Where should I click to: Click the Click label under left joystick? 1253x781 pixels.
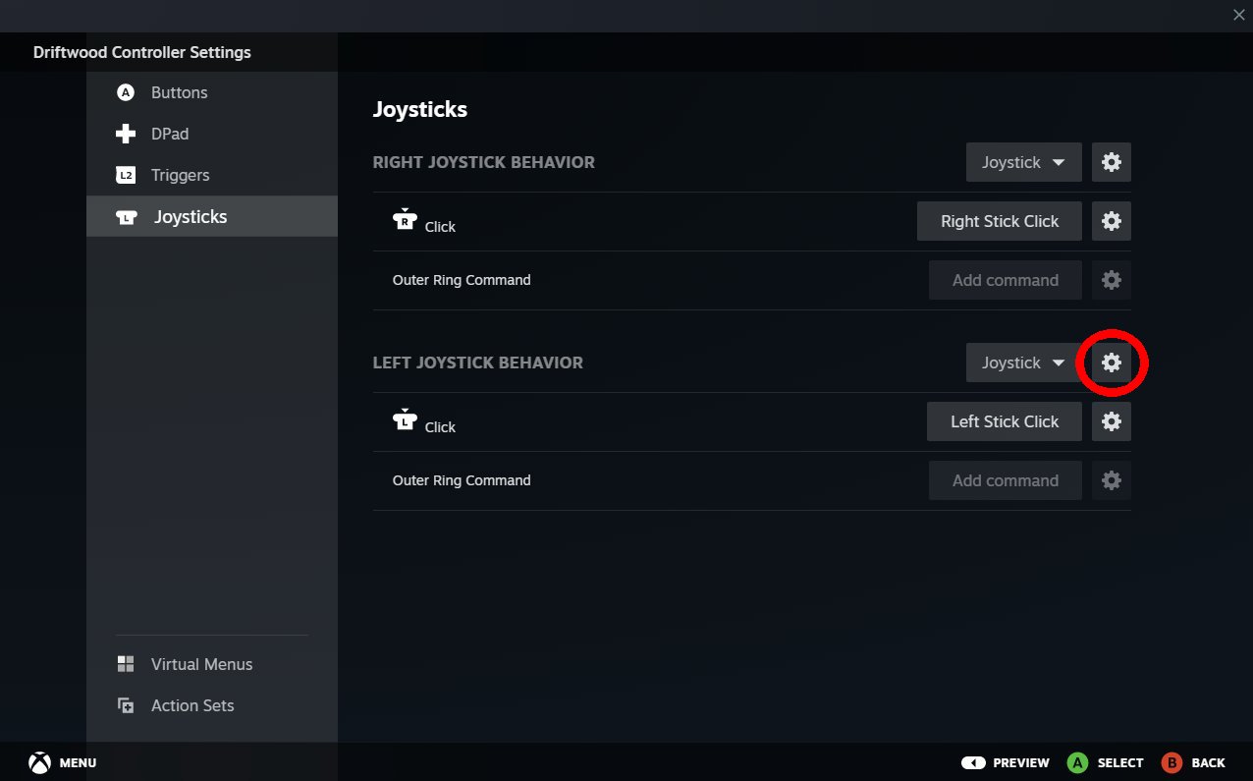[x=440, y=427]
